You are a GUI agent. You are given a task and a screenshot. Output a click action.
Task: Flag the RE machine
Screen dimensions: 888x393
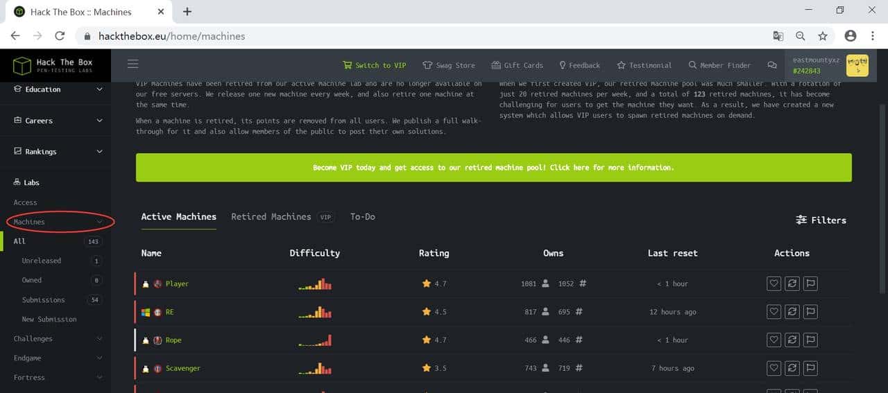point(810,312)
